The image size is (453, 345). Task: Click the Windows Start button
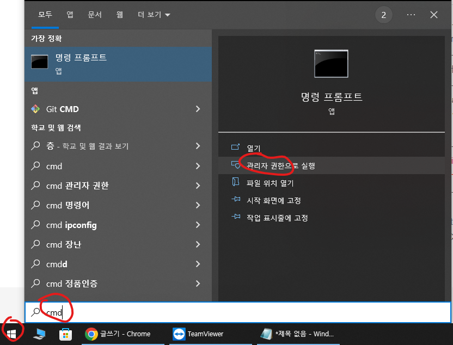coord(11,334)
